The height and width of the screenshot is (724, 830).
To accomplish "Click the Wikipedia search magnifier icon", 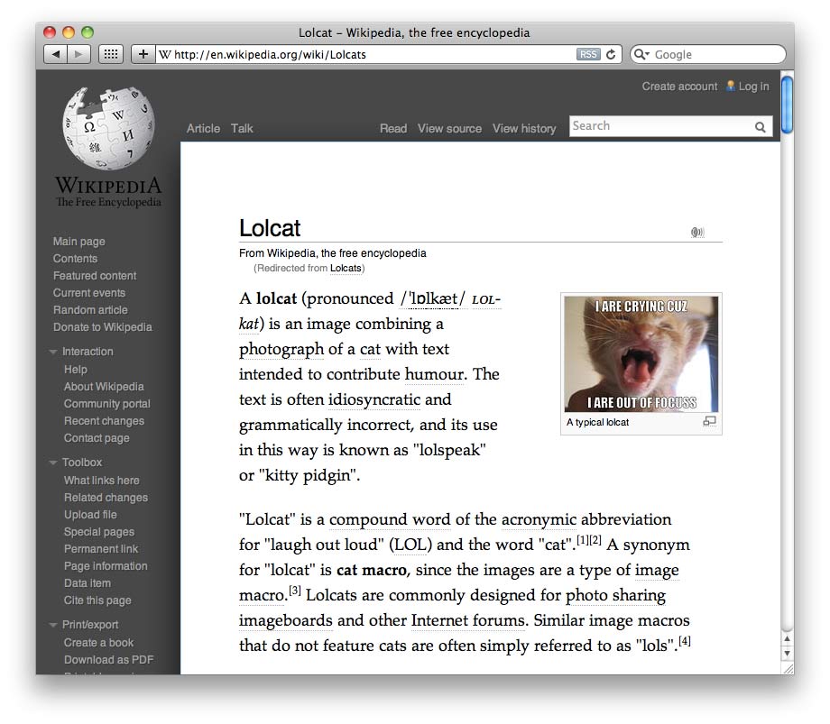I will 761,126.
